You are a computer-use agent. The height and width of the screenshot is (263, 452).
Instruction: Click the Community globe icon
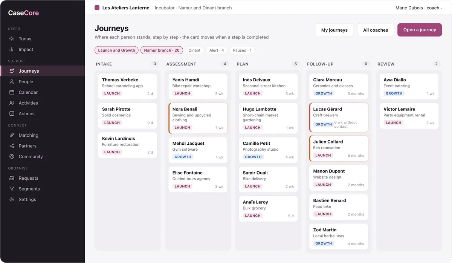click(12, 156)
